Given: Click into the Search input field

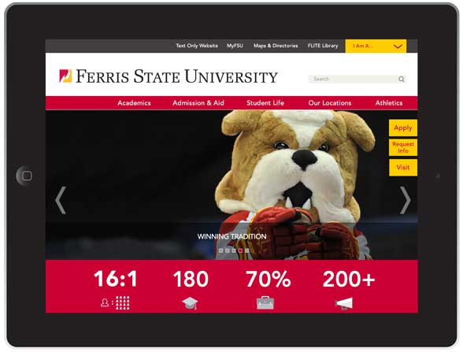Looking at the screenshot, I should pos(353,79).
